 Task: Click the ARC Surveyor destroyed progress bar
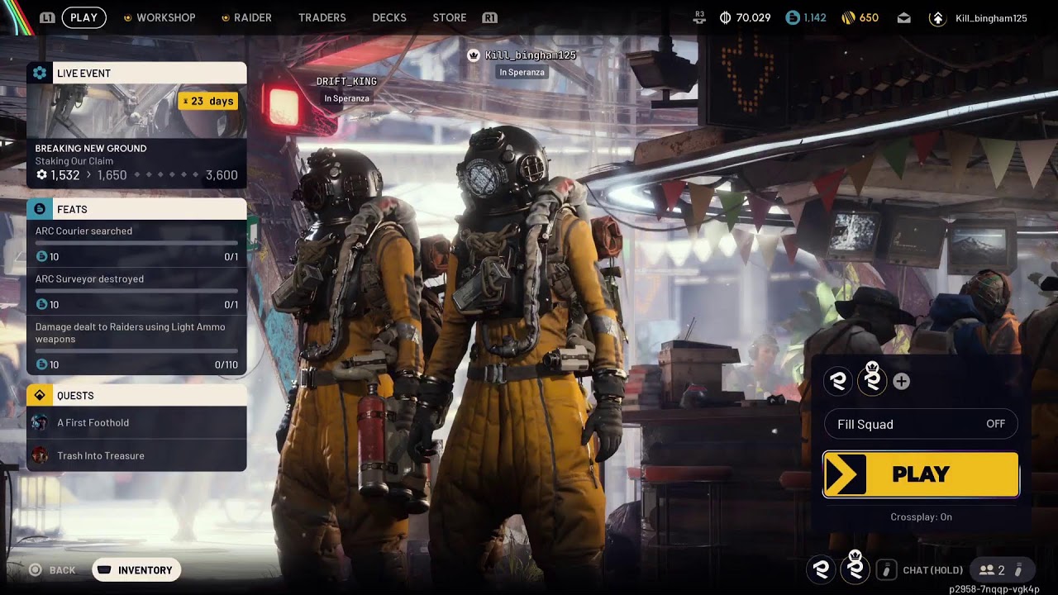point(136,292)
